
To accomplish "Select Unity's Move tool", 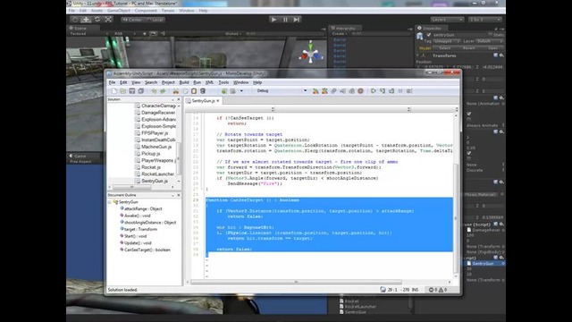I will pyautogui.click(x=86, y=20).
